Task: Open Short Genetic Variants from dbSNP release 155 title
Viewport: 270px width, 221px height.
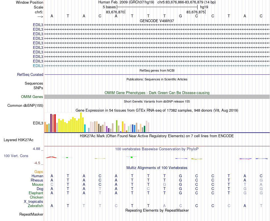Action: point(157,101)
